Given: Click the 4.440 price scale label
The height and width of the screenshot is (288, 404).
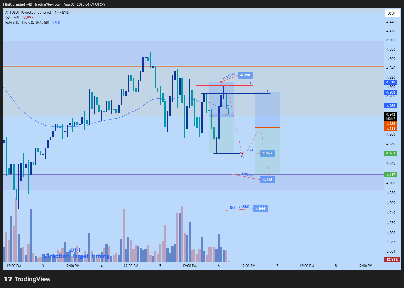Looking at the screenshot, I should click(391, 22).
